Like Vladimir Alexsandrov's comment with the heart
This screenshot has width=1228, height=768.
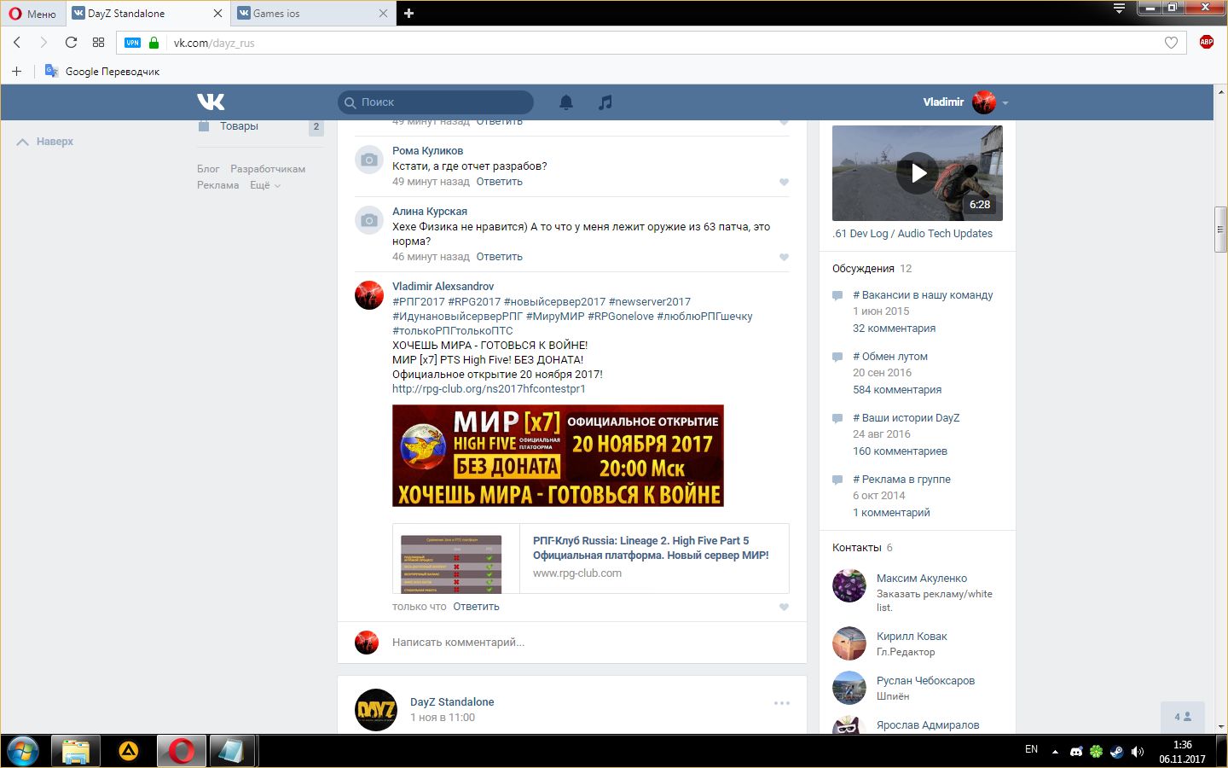[x=784, y=608]
